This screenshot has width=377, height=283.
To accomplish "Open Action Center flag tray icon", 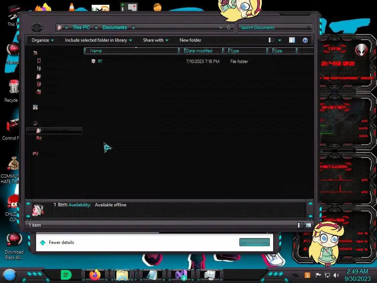I will (318, 275).
